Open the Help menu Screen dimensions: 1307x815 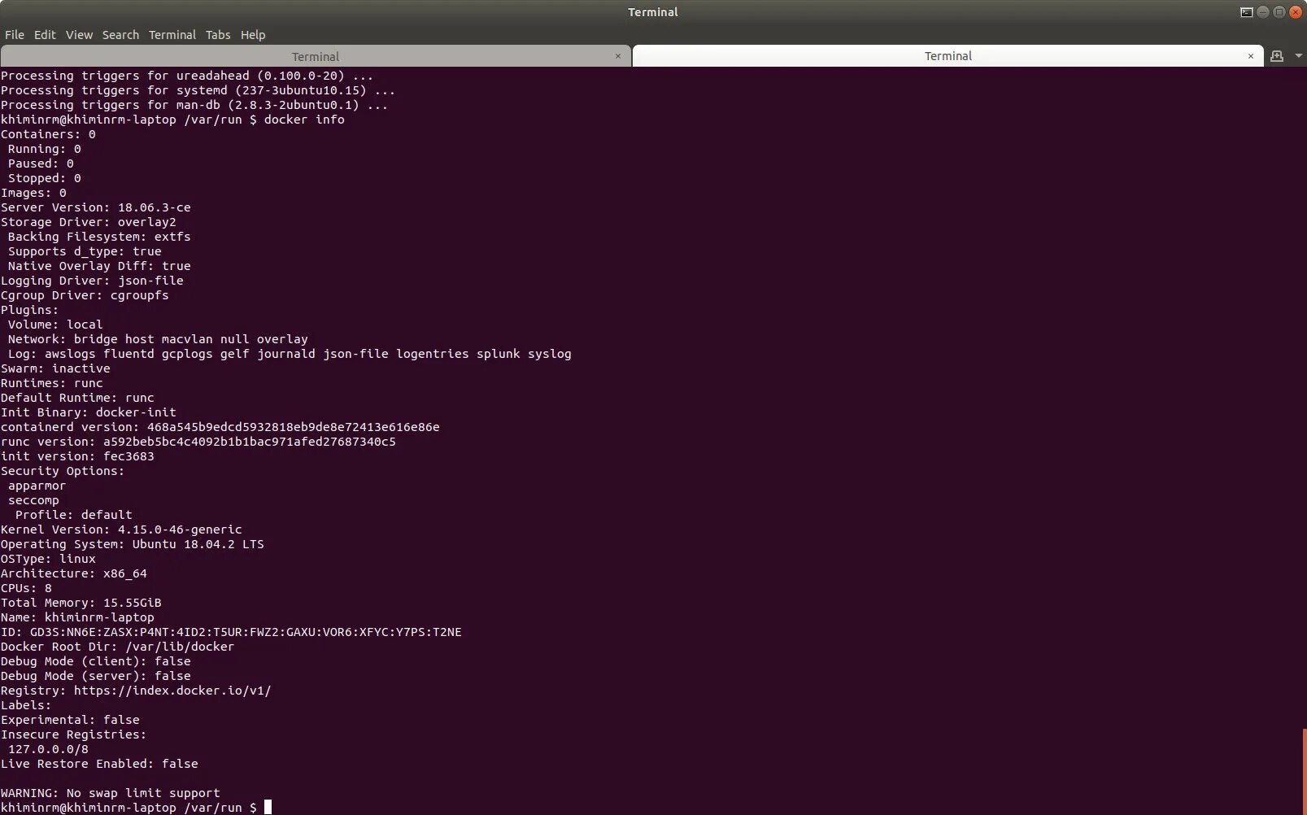[253, 35]
